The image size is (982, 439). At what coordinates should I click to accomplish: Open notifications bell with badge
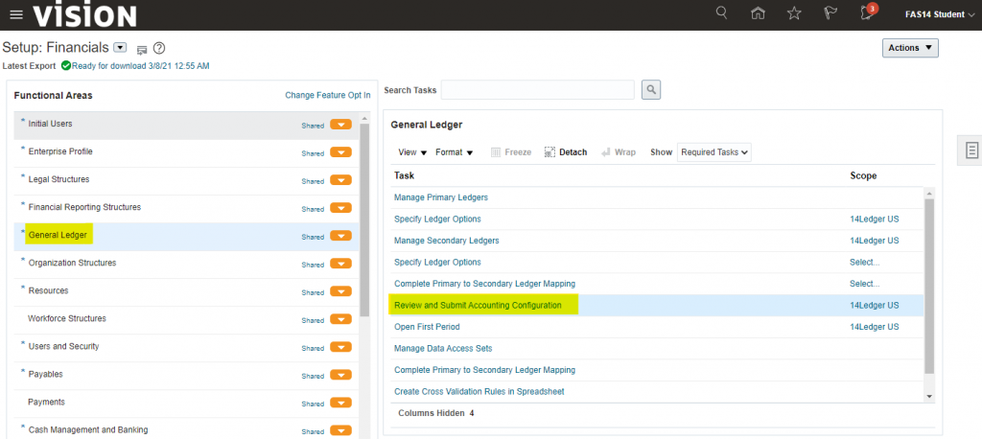pyautogui.click(x=867, y=13)
